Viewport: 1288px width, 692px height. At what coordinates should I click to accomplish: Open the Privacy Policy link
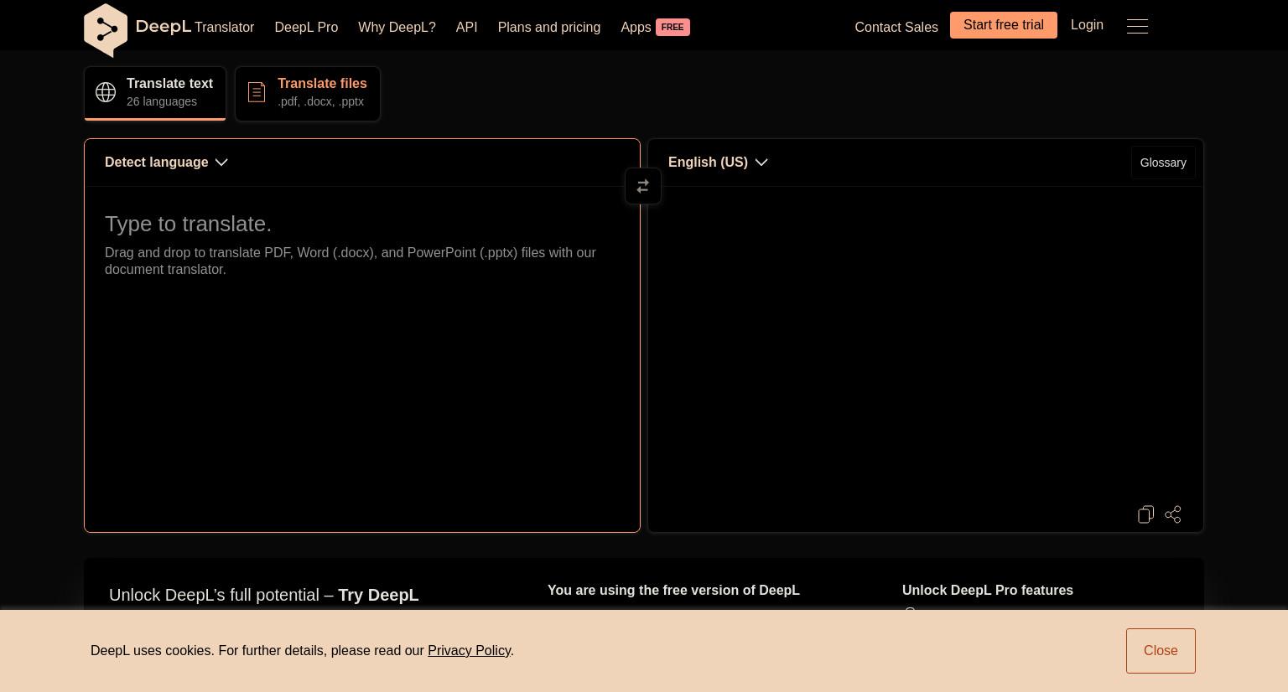point(469,651)
